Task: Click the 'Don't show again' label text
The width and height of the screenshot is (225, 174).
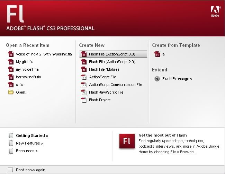Action: click(30, 170)
